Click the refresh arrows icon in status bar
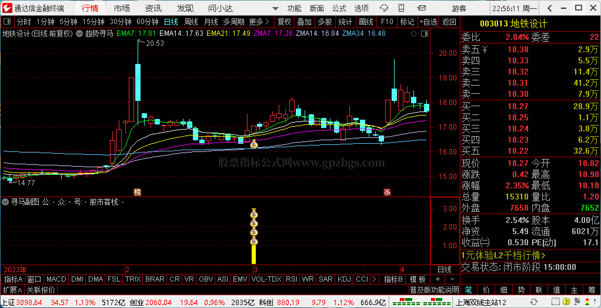The width and height of the screenshot is (601, 308). click(x=534, y=302)
